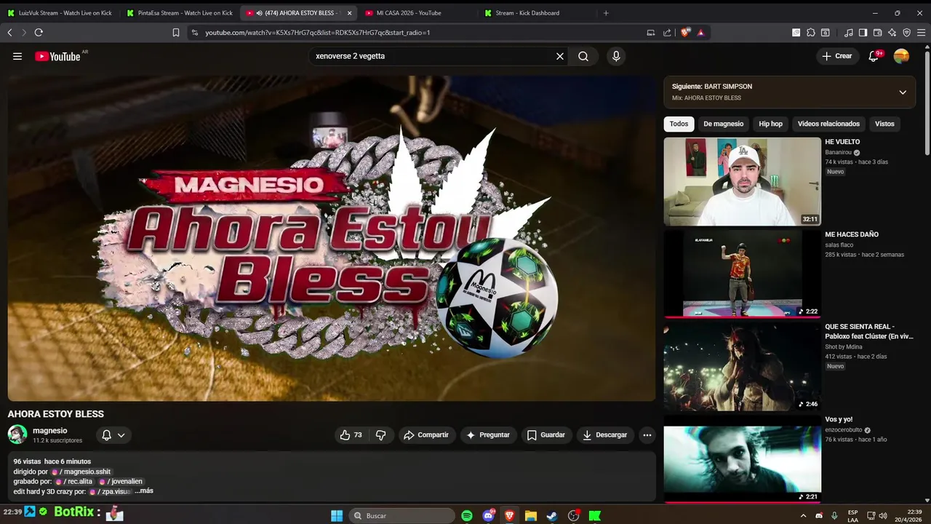The height and width of the screenshot is (524, 931).
Task: Select the Todos filter chip
Action: pos(679,124)
